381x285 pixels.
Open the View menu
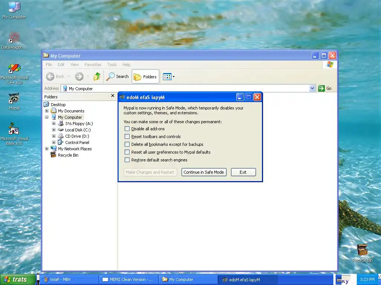74,65
